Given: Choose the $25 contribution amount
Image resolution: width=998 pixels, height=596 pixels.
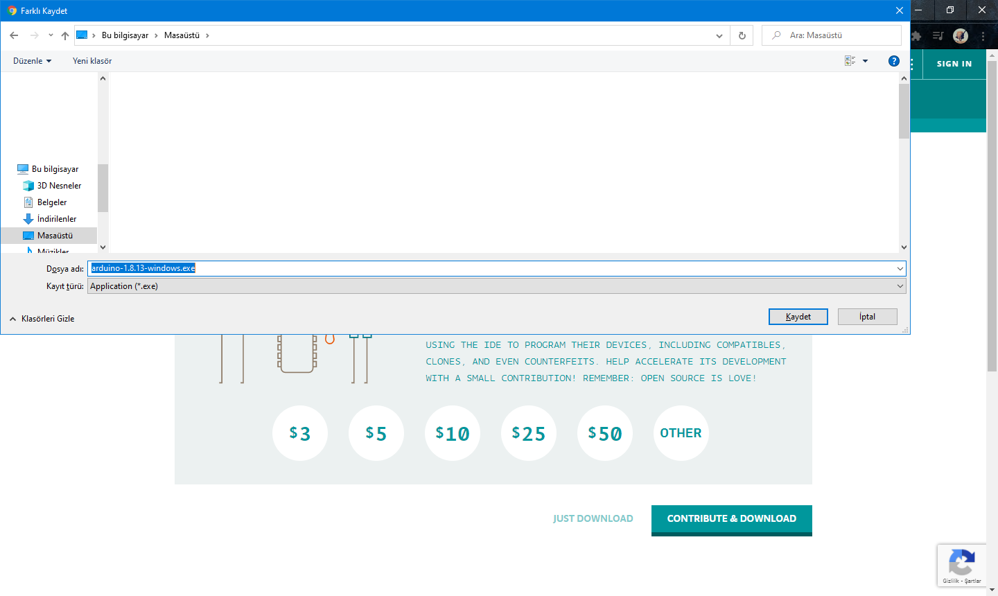Looking at the screenshot, I should 529,433.
